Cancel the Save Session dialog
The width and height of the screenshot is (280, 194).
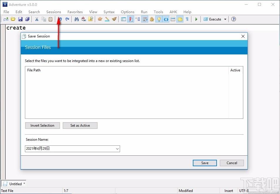(x=232, y=163)
